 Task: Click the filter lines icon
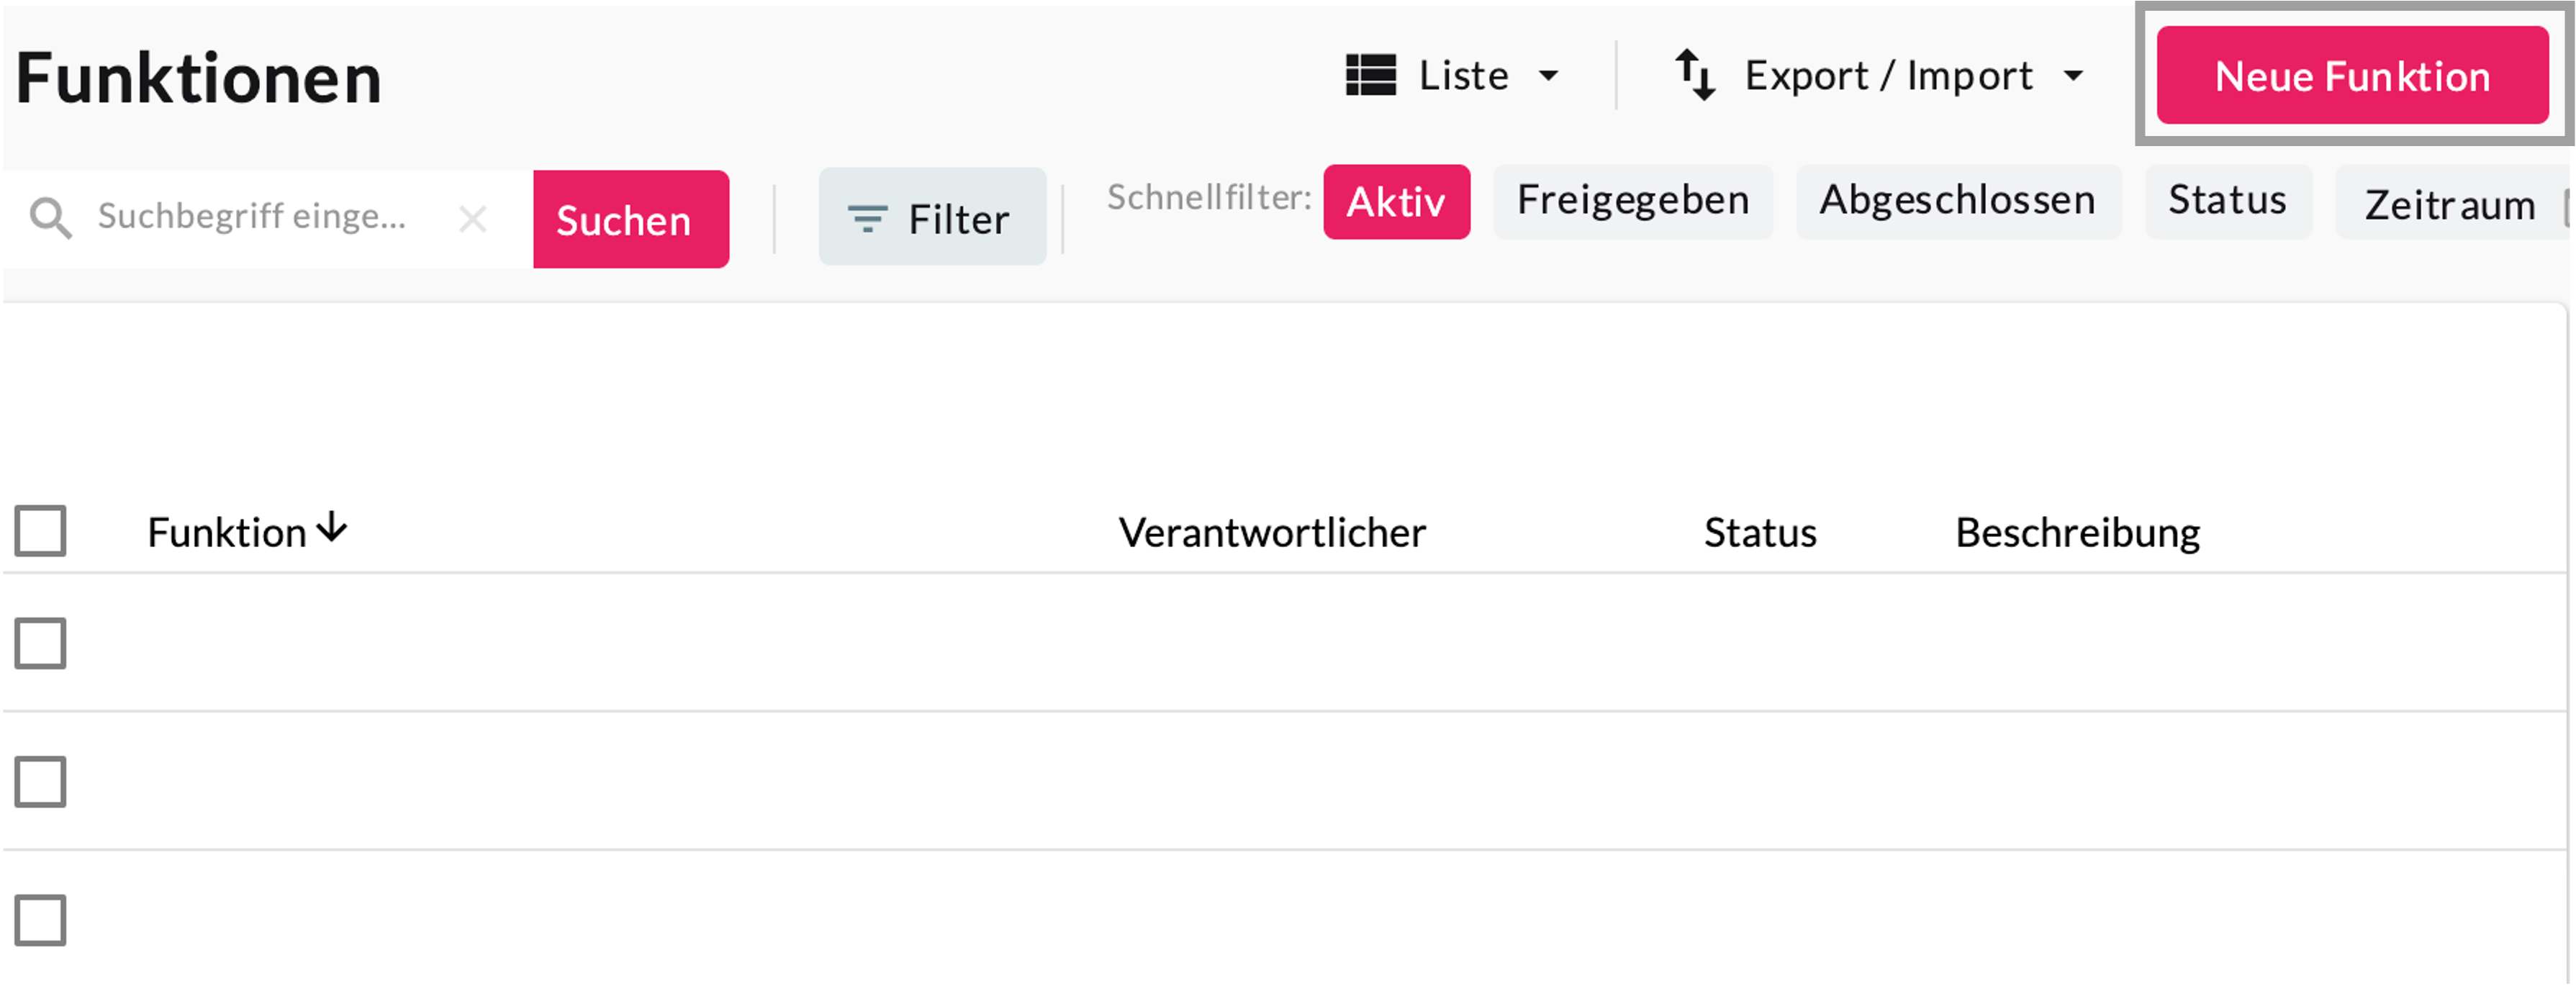coord(867,218)
